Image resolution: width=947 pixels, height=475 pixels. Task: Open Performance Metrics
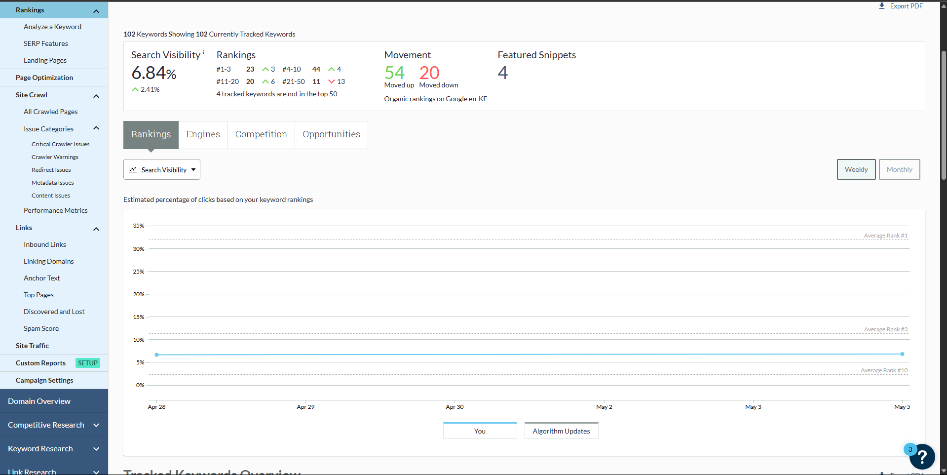pyautogui.click(x=55, y=210)
